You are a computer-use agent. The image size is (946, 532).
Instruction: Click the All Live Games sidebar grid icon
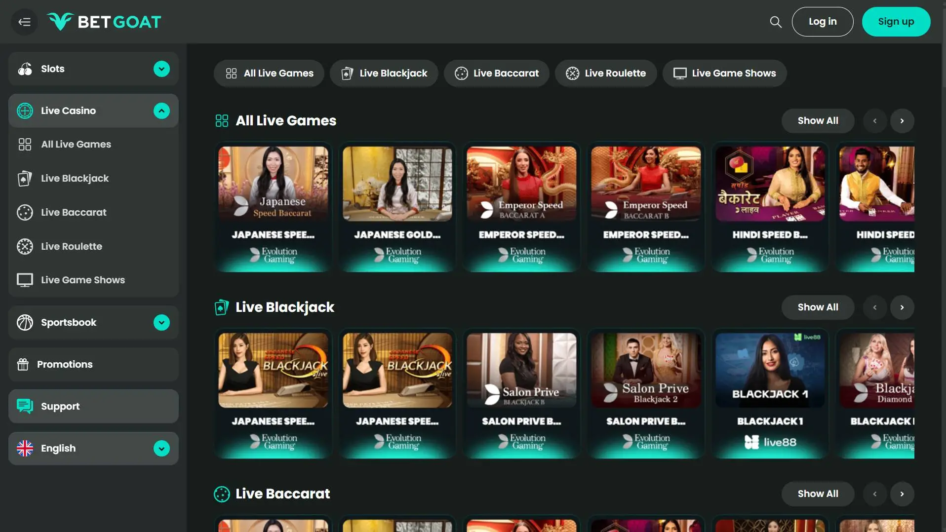(25, 144)
